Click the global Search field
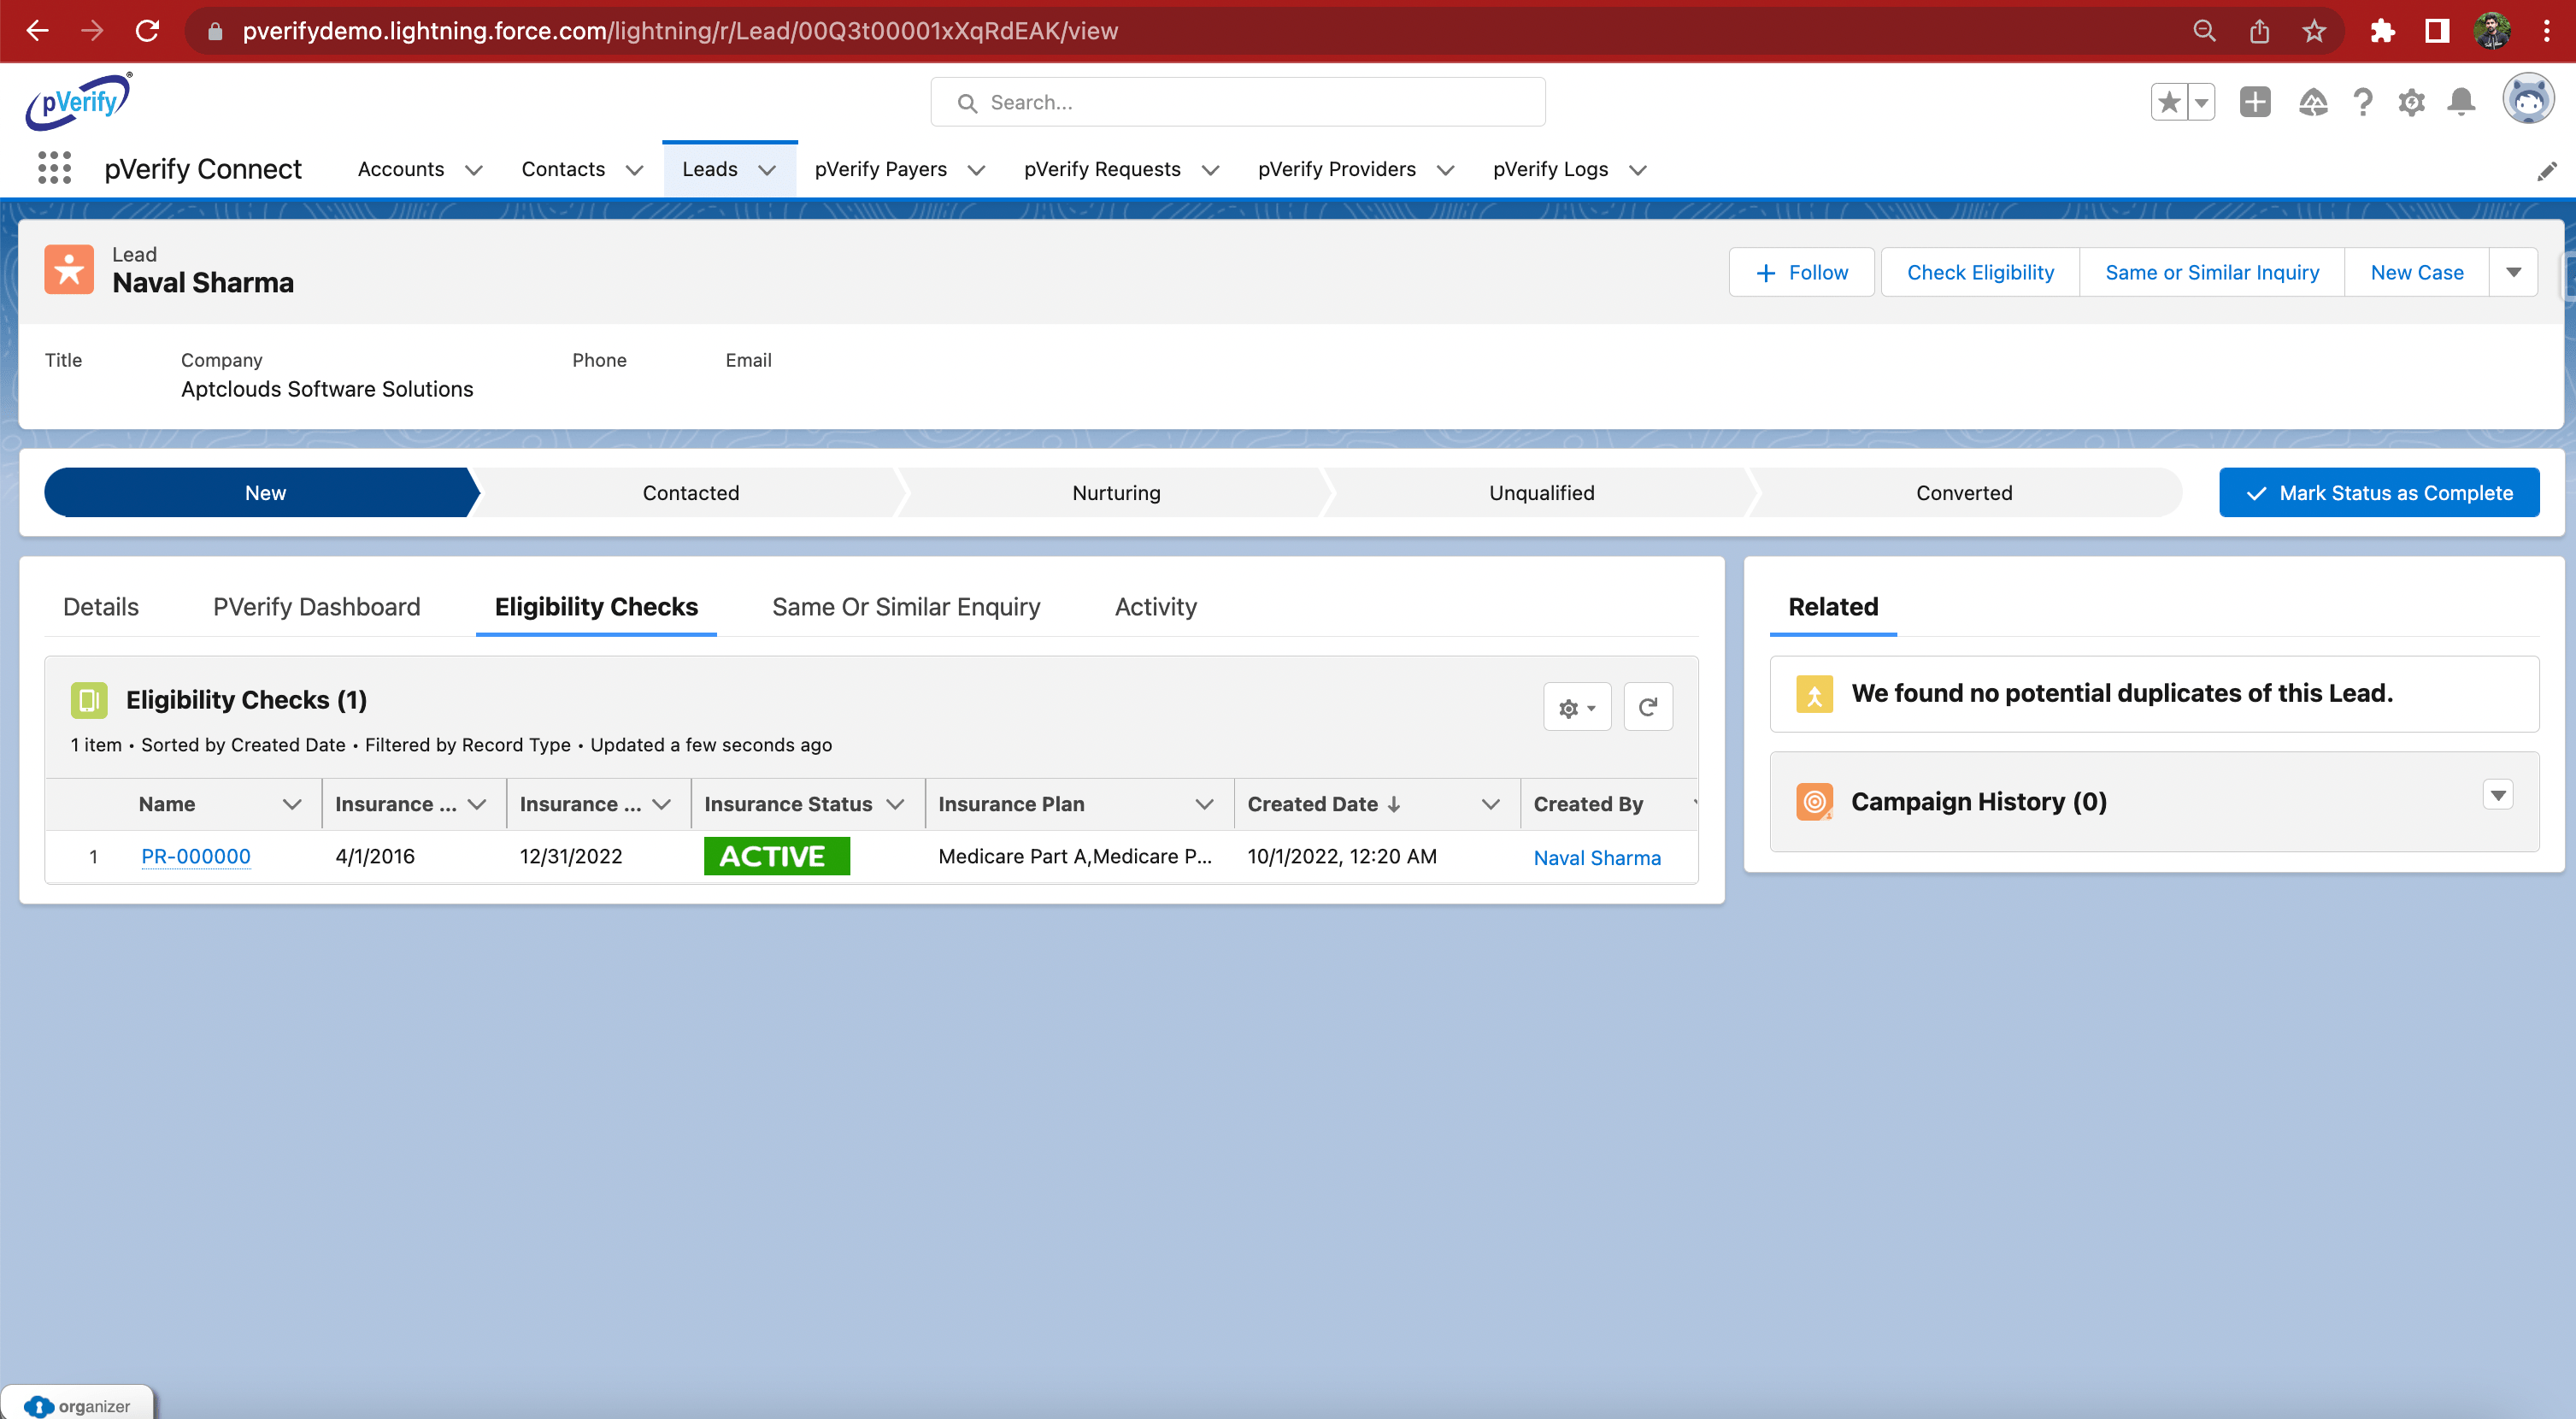The height and width of the screenshot is (1419, 2576). 1237,102
